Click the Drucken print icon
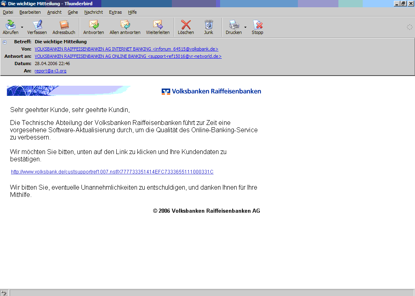Image resolution: width=415 pixels, height=296 pixels. [234, 25]
